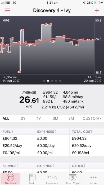
Task: Tap the highlighted chart page indicator dot
Action: click(x=48, y=81)
